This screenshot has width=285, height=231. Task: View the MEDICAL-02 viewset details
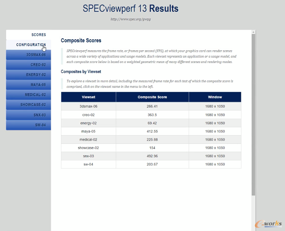click(x=29, y=95)
